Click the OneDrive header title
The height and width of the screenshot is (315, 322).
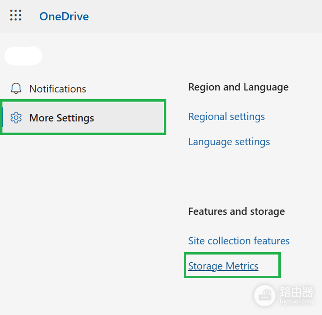(64, 16)
